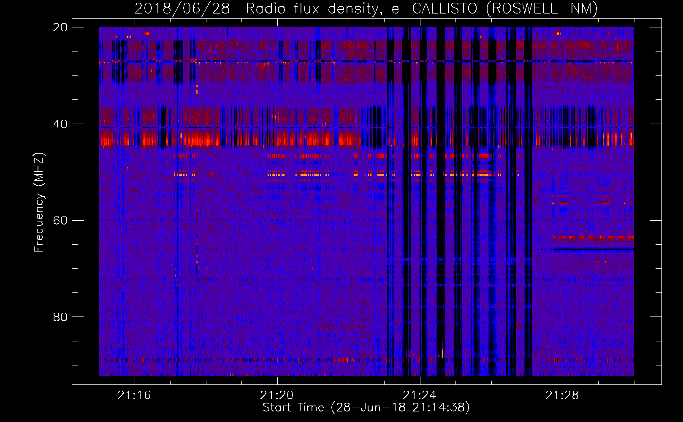The image size is (683, 422).
Task: Click the 80 frequency tick label
Action: (60, 317)
